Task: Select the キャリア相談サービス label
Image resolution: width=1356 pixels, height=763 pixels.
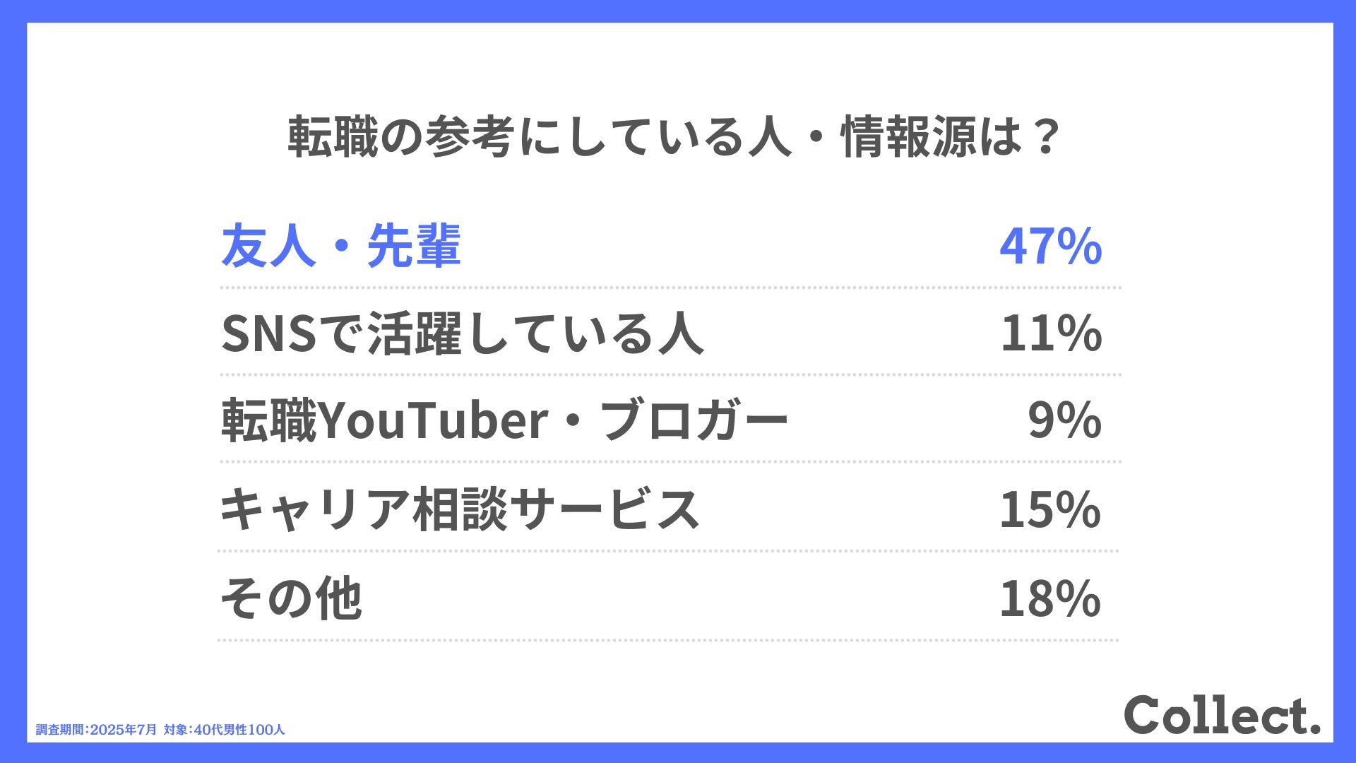Action: [x=460, y=509]
